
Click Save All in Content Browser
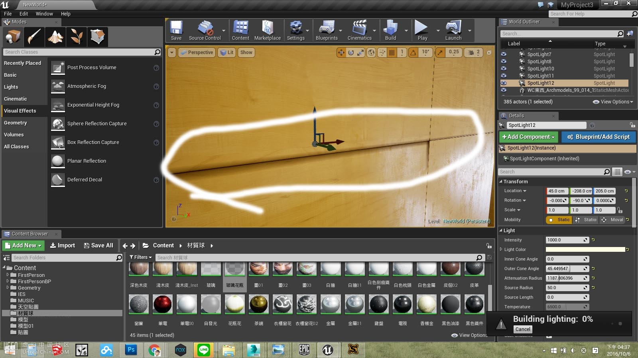click(x=98, y=245)
